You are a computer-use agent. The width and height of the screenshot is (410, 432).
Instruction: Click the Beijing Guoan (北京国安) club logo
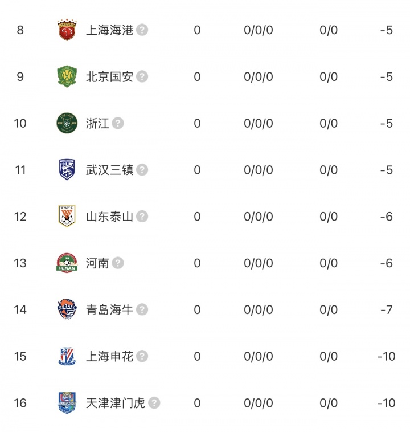click(67, 76)
